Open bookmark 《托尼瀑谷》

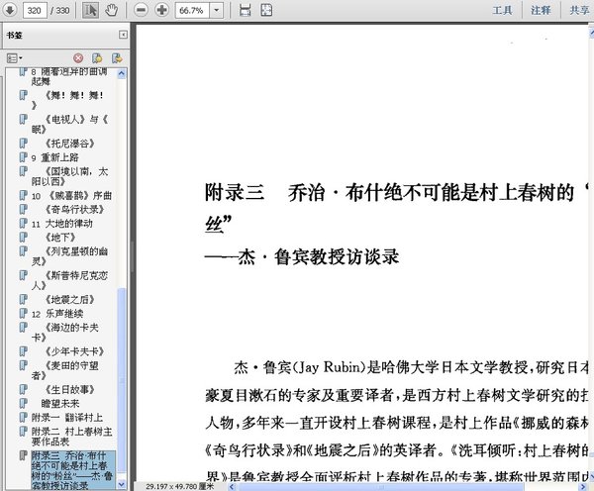tap(69, 144)
